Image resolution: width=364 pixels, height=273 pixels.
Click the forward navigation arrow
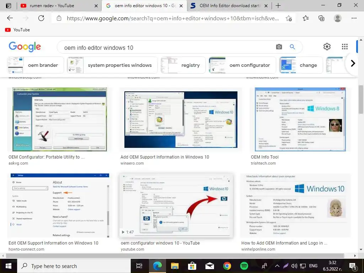pos(26,18)
